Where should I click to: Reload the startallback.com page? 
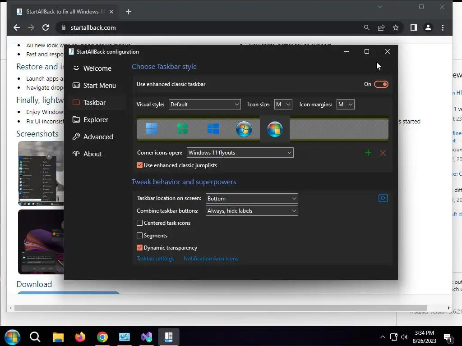[x=46, y=27]
